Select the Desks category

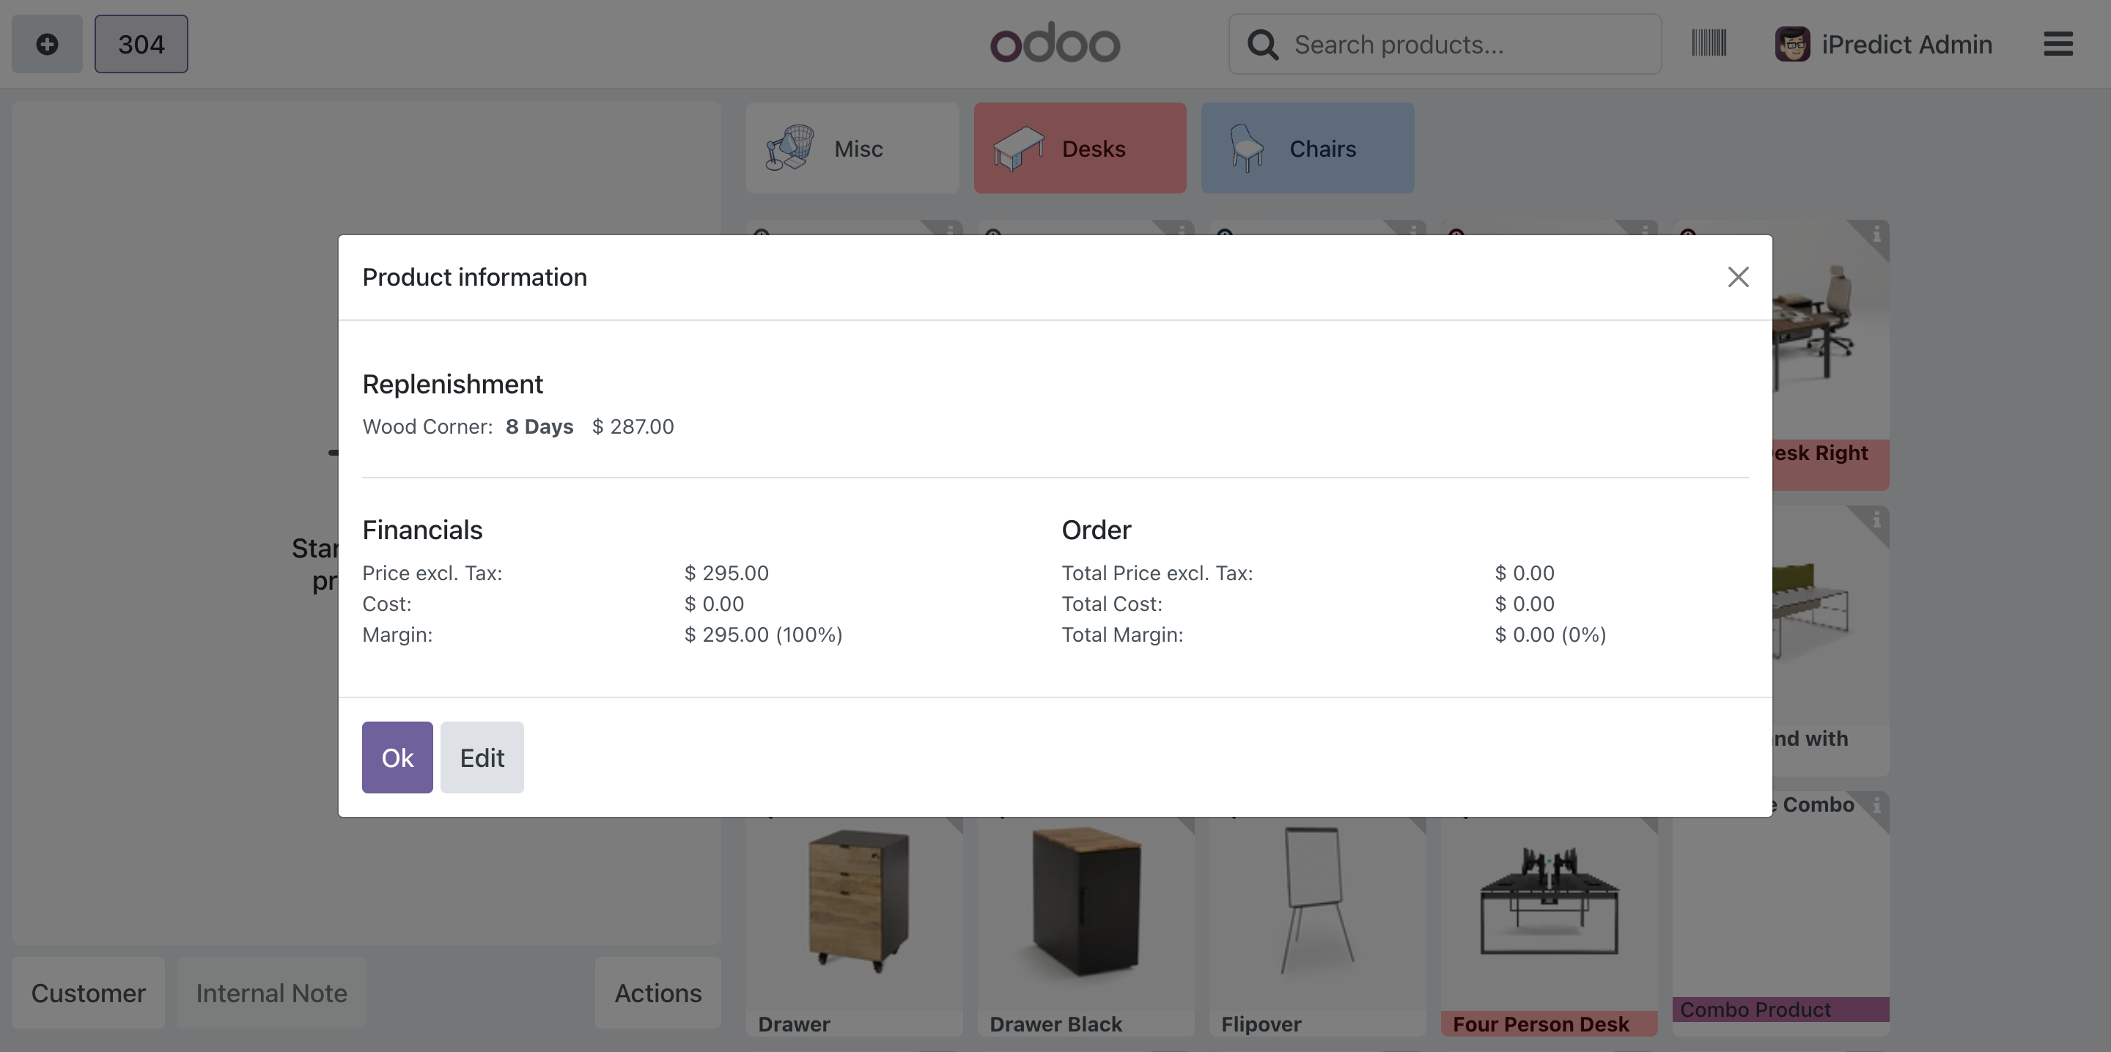coord(1079,148)
